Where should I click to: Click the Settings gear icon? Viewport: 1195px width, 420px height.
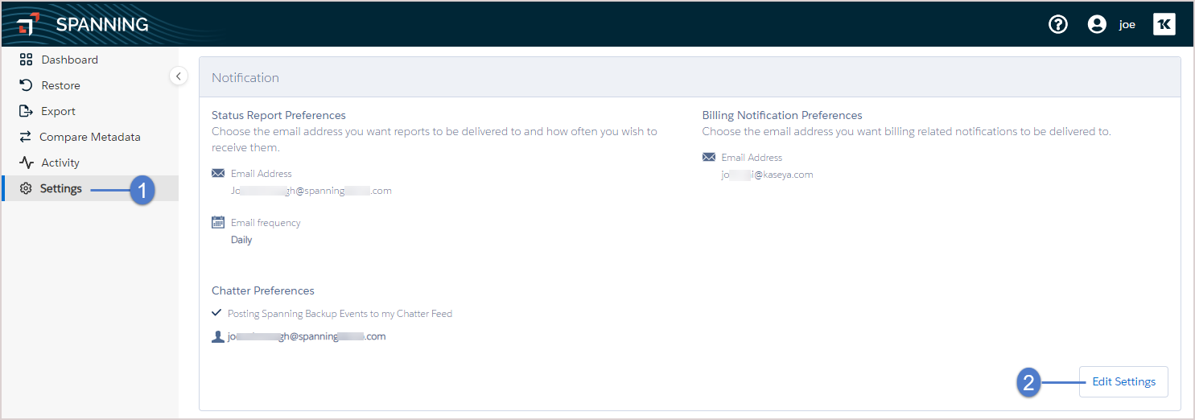click(26, 188)
